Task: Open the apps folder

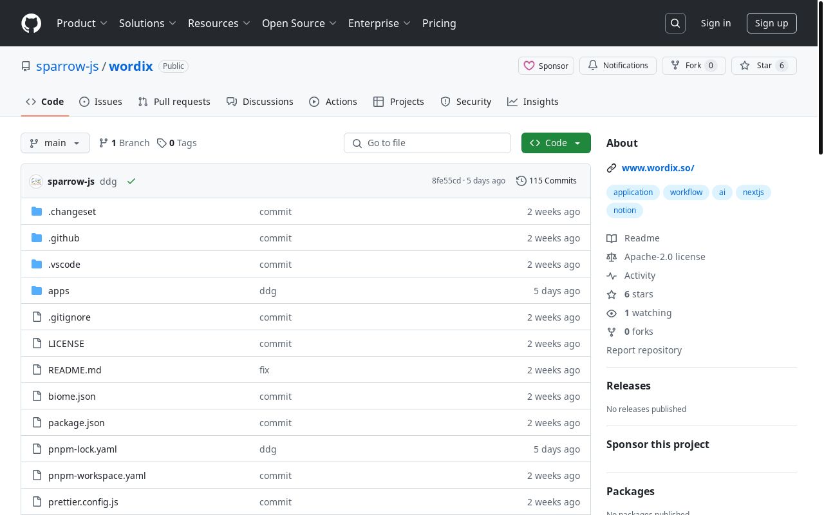Action: point(59,291)
